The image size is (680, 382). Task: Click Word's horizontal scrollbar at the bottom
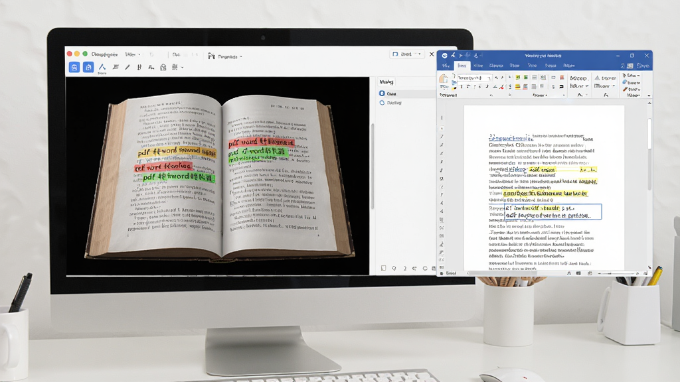click(x=505, y=273)
